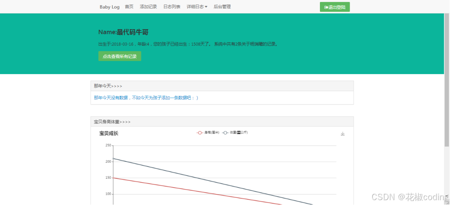Click the 宝贝成长 chart title
The image size is (450, 205).
[109, 133]
